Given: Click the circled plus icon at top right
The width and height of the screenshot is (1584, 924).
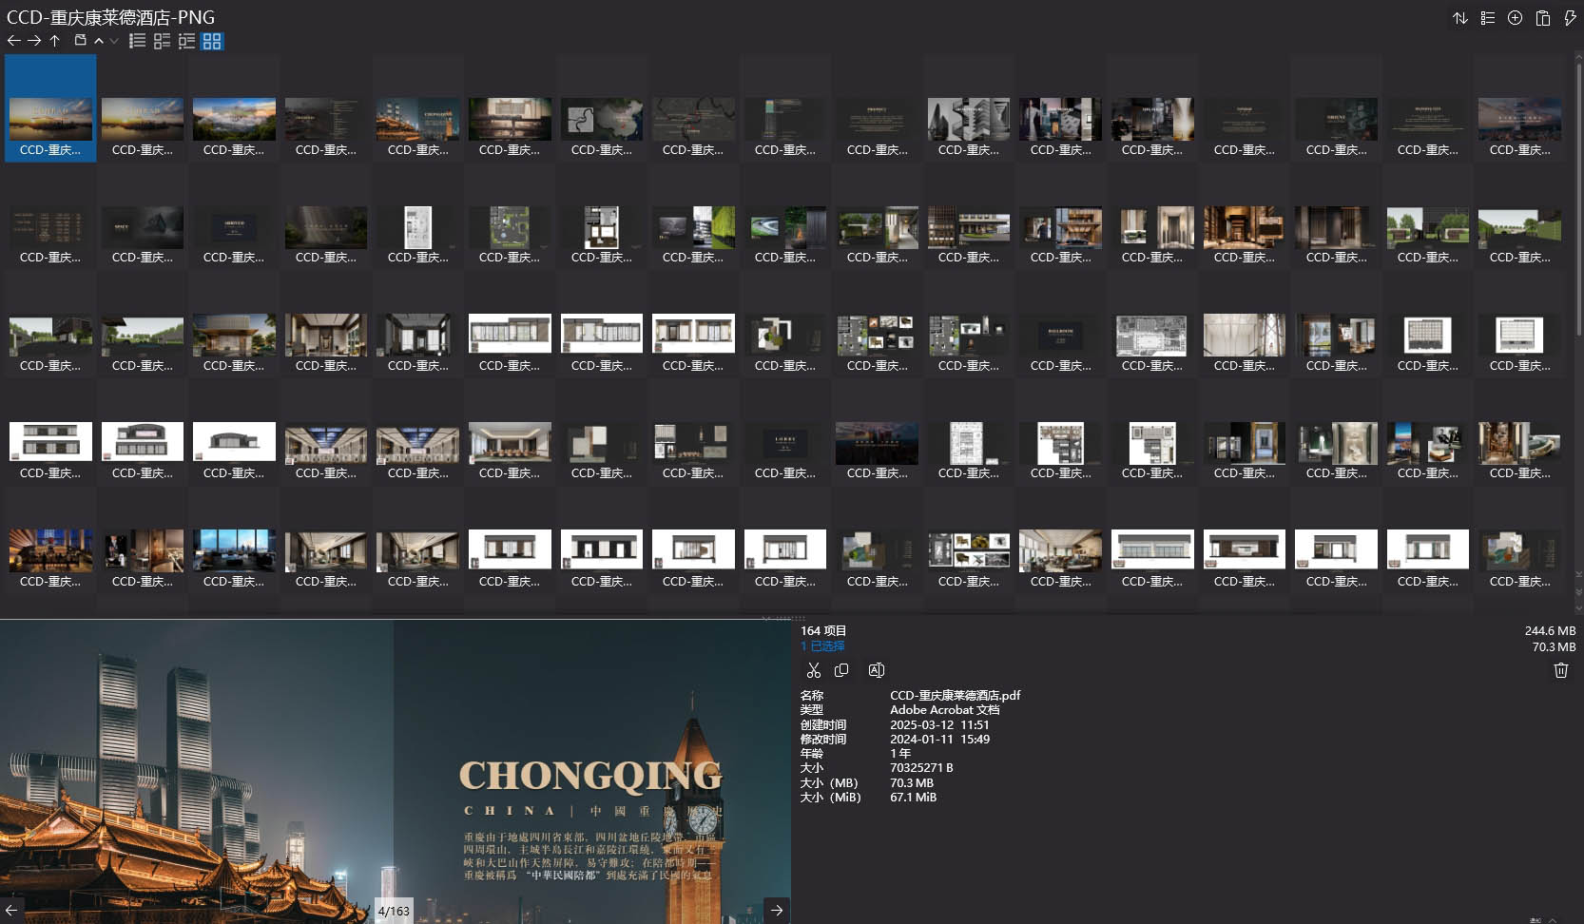Looking at the screenshot, I should pos(1515,18).
